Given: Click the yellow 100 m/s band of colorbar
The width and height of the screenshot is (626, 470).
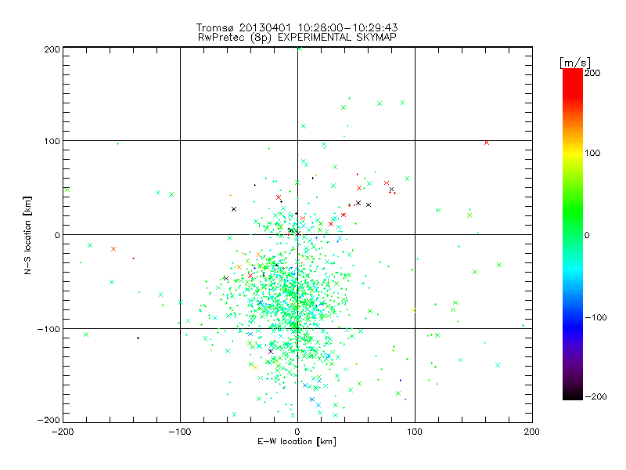Looking at the screenshot, I should [x=573, y=153].
